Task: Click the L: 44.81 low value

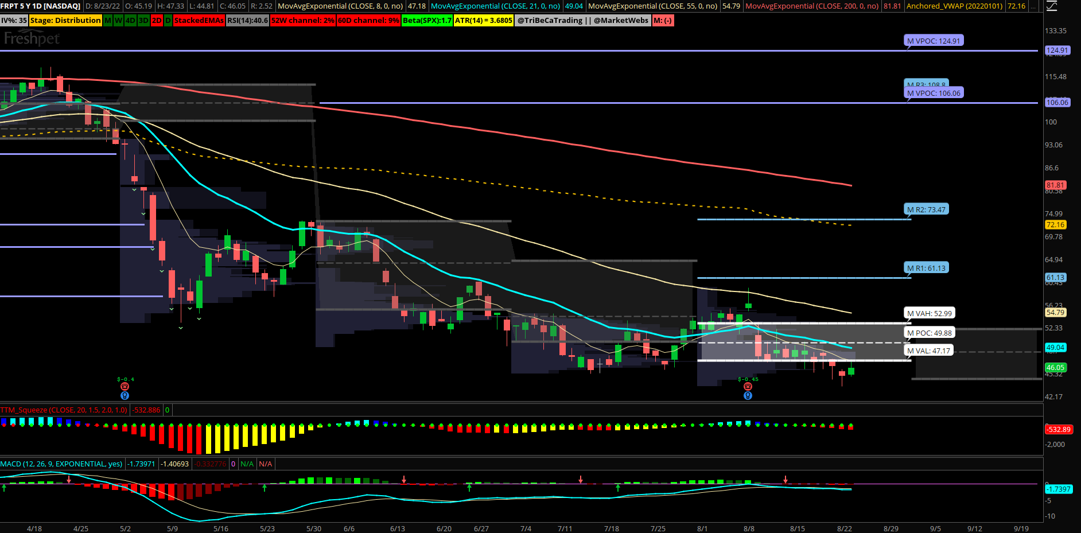Action: pyautogui.click(x=201, y=6)
